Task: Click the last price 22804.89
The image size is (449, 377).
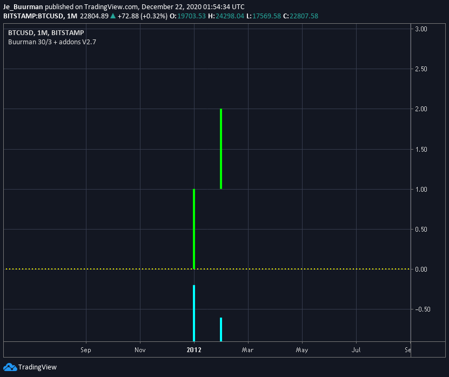Action: point(94,16)
